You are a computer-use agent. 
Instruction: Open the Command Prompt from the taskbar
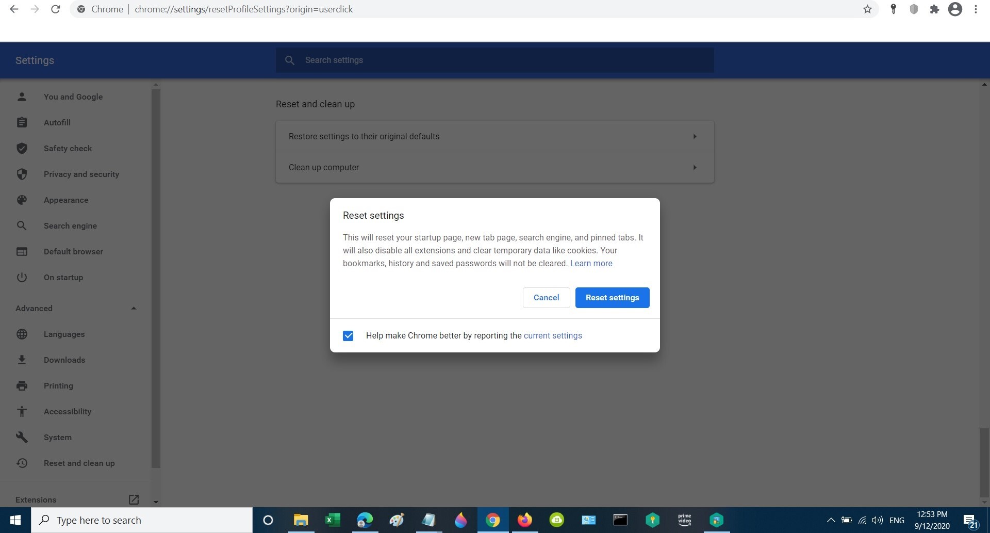pos(620,520)
